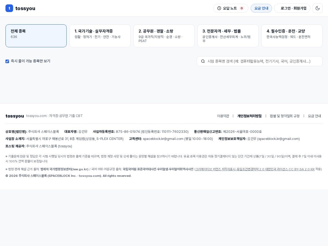This screenshot has width=328, height=246.
Task: Open 오답 노트 button
Action: click(231, 8)
